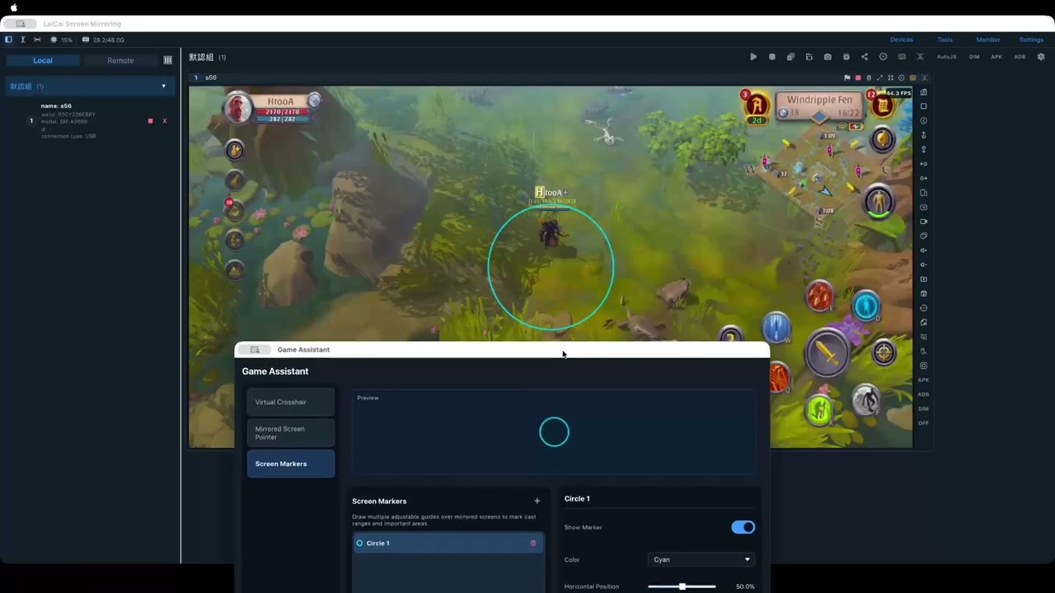
Task: Click the HrooA player portrait in game
Action: coord(237,107)
